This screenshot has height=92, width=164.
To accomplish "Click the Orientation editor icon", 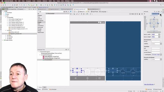I will click(75, 11).
